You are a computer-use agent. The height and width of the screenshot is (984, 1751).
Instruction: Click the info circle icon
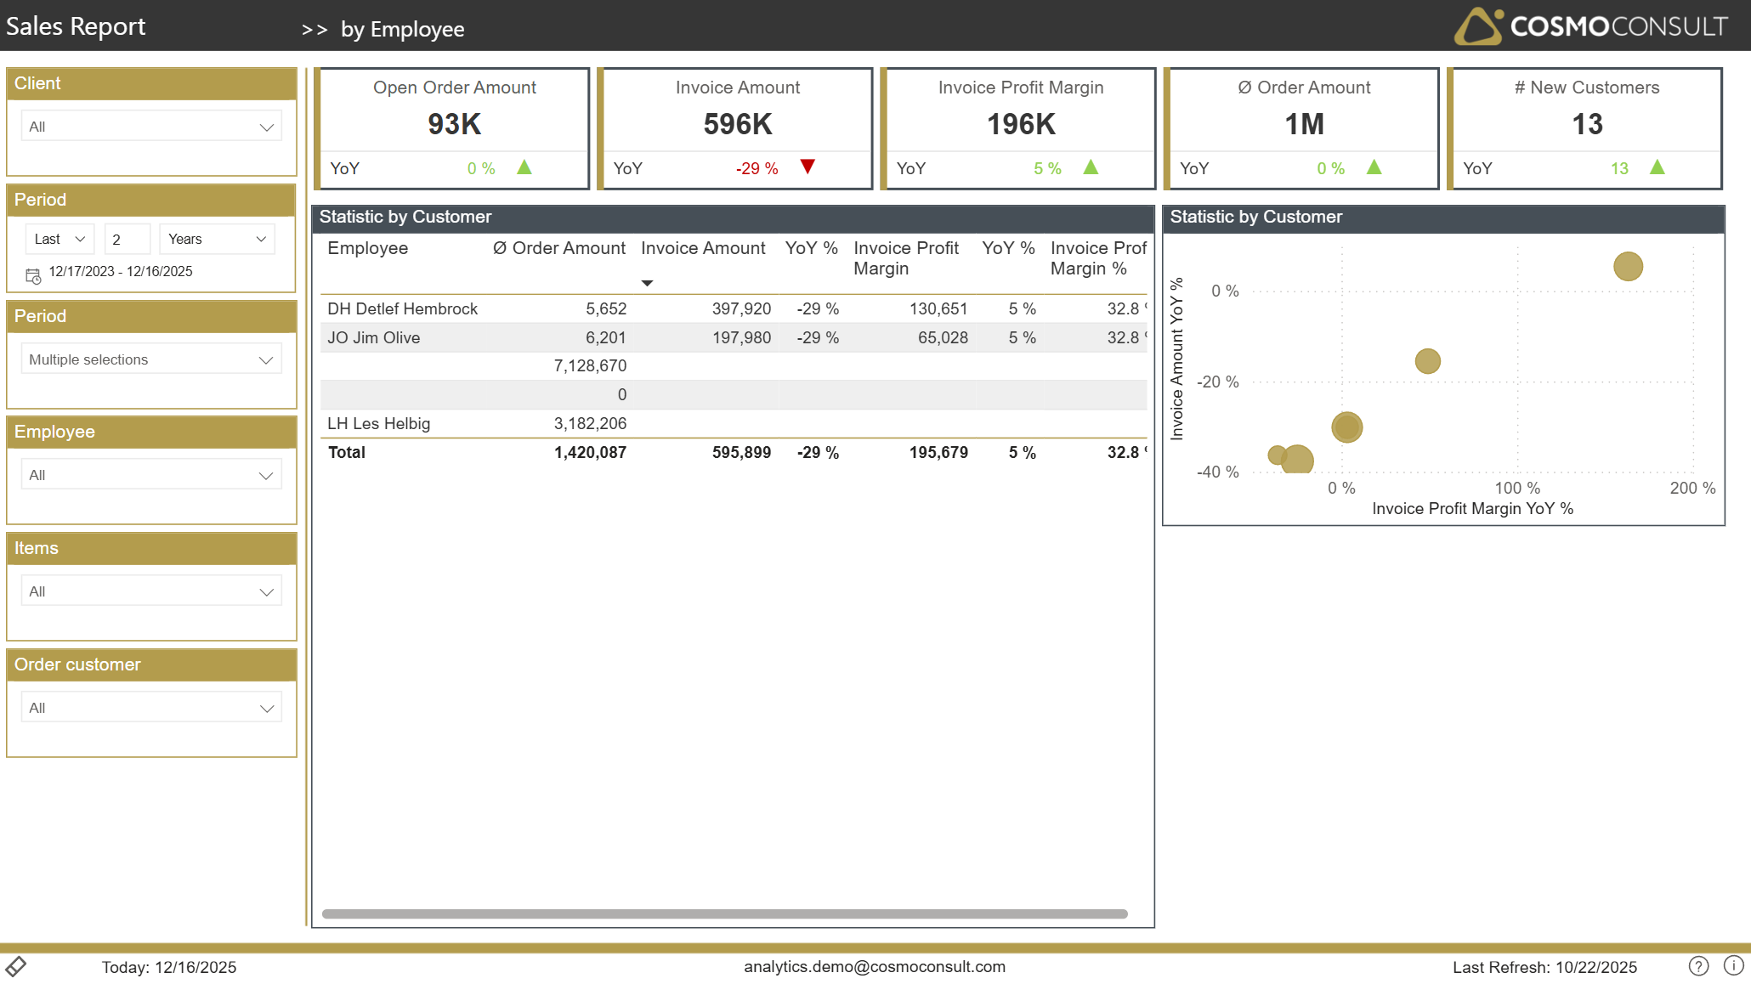point(1733,965)
